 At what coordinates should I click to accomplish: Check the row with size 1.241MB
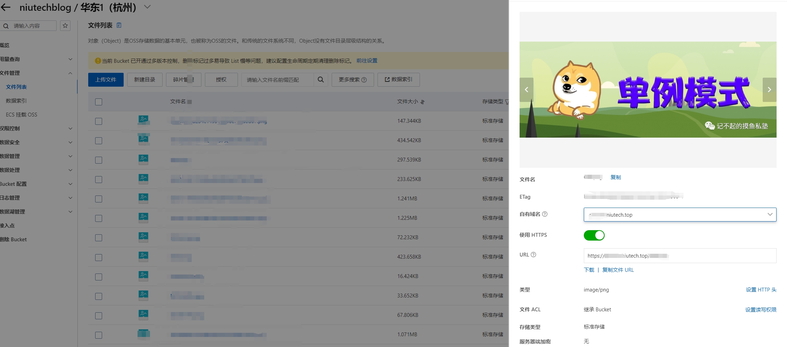point(99,199)
